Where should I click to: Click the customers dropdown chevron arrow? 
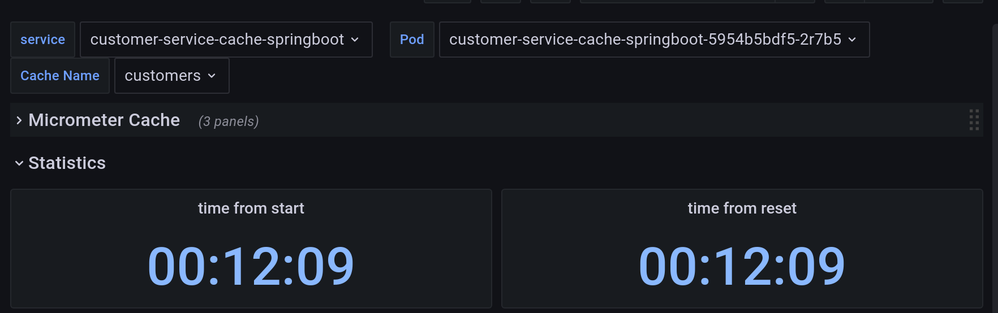[212, 76]
